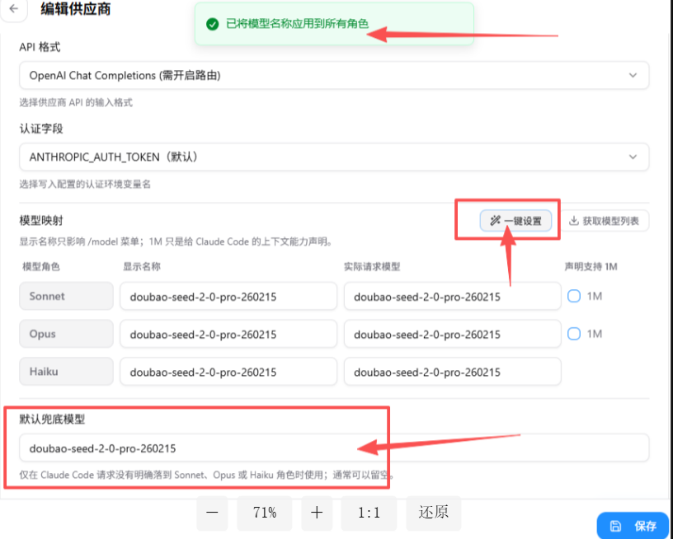The width and height of the screenshot is (673, 539).
Task: Click the 还原 reset button
Action: (x=434, y=513)
